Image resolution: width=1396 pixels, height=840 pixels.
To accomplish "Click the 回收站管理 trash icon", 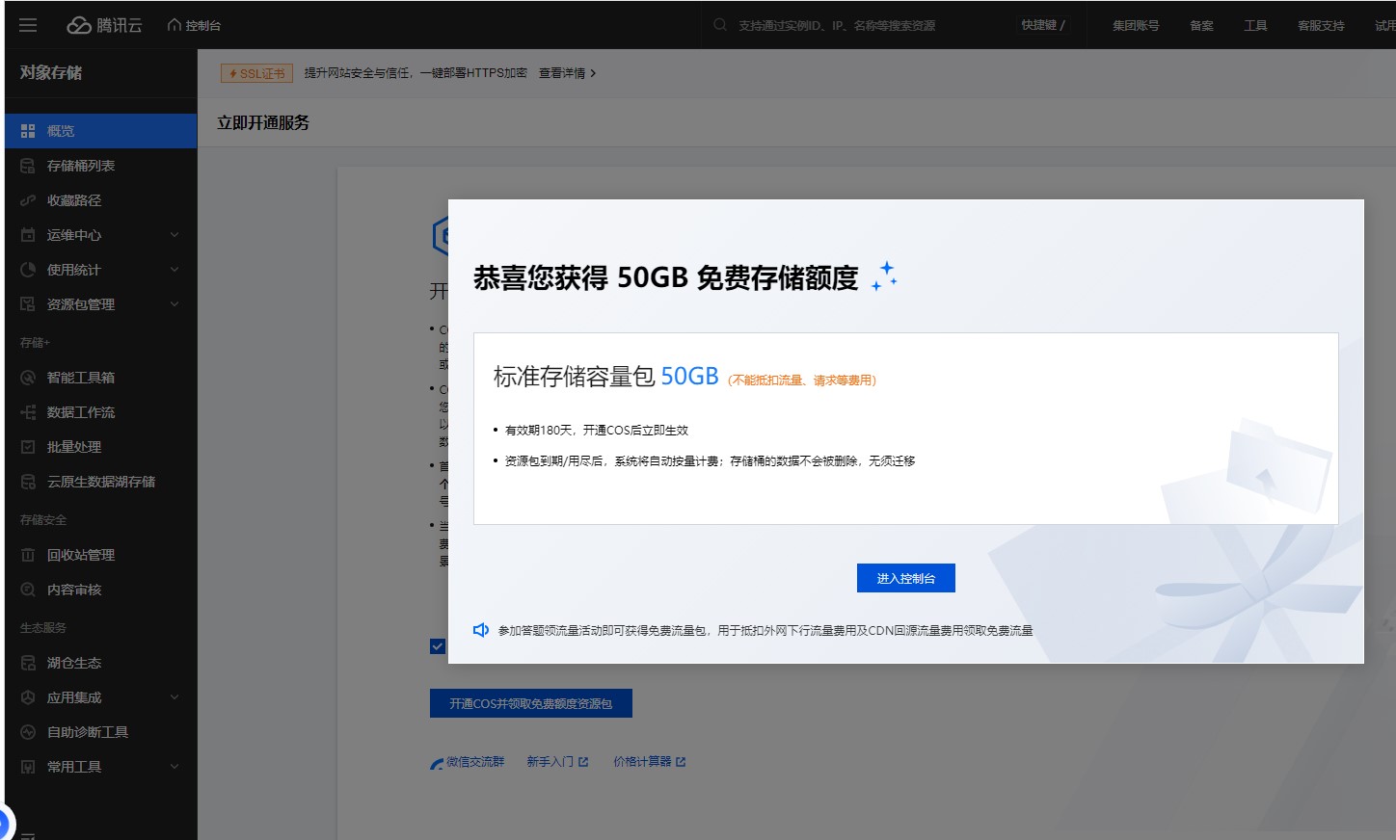I will point(28,555).
